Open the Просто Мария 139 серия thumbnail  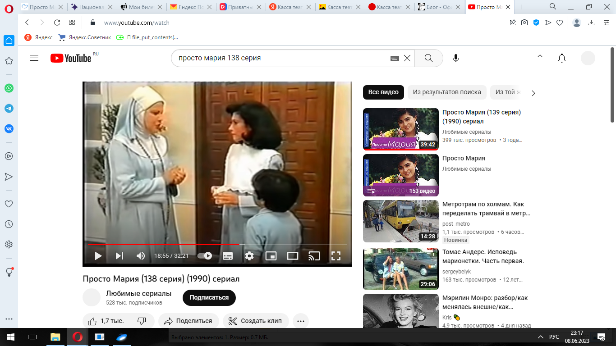[x=401, y=129]
